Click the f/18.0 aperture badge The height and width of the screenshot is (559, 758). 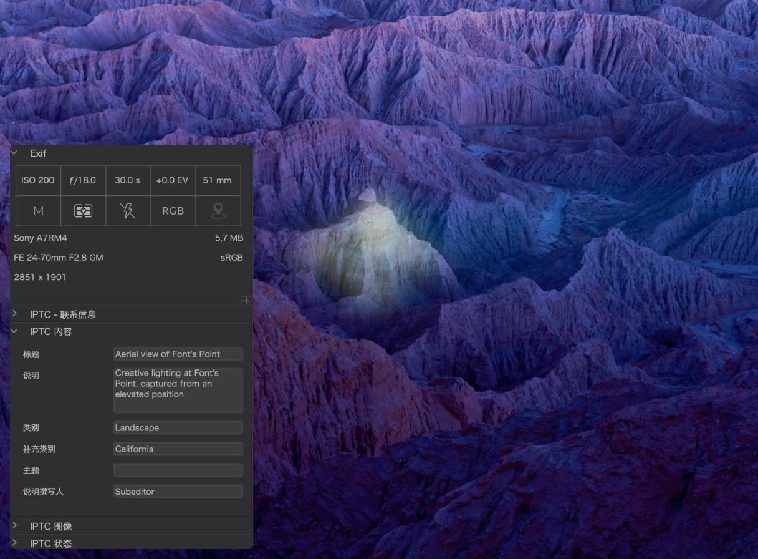83,180
